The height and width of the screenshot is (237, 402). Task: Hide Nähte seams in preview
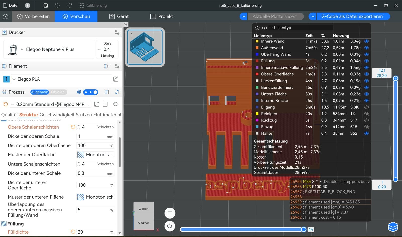click(366, 133)
